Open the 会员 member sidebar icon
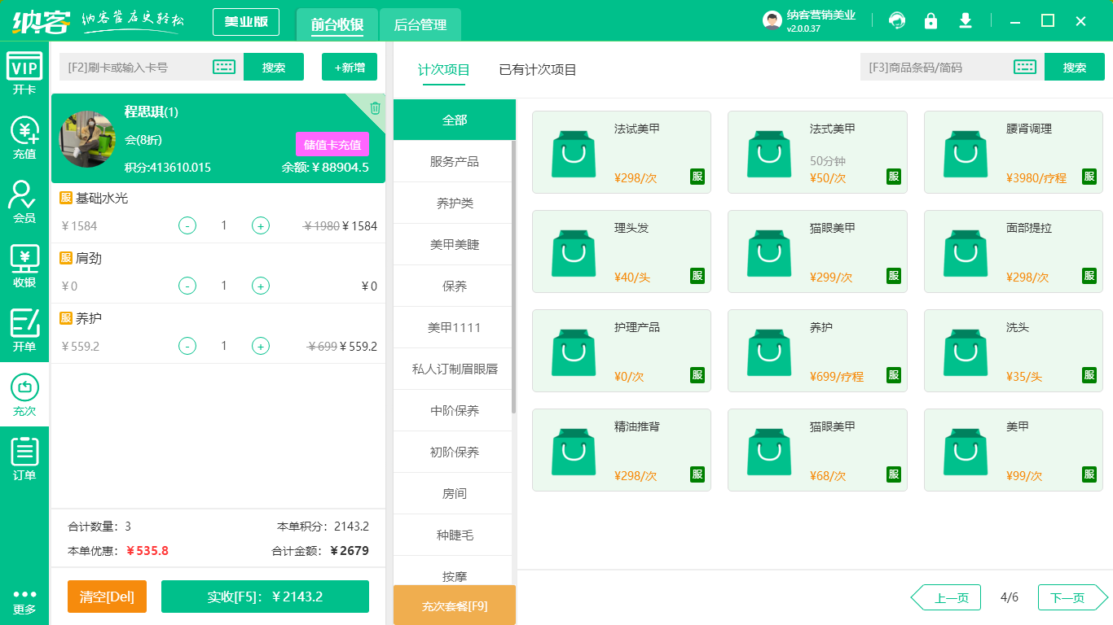 [24, 202]
